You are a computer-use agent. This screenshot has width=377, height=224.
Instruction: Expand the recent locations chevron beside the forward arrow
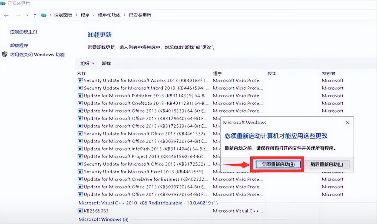[27, 15]
